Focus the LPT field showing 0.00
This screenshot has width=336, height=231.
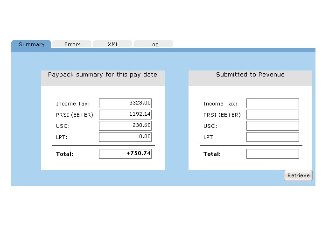point(125,137)
